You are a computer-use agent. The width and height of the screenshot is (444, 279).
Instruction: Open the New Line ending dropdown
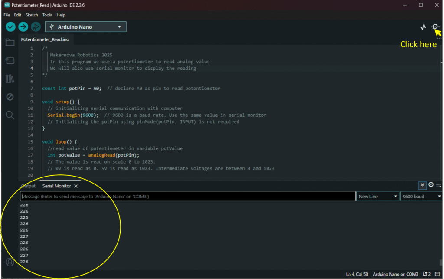click(378, 197)
